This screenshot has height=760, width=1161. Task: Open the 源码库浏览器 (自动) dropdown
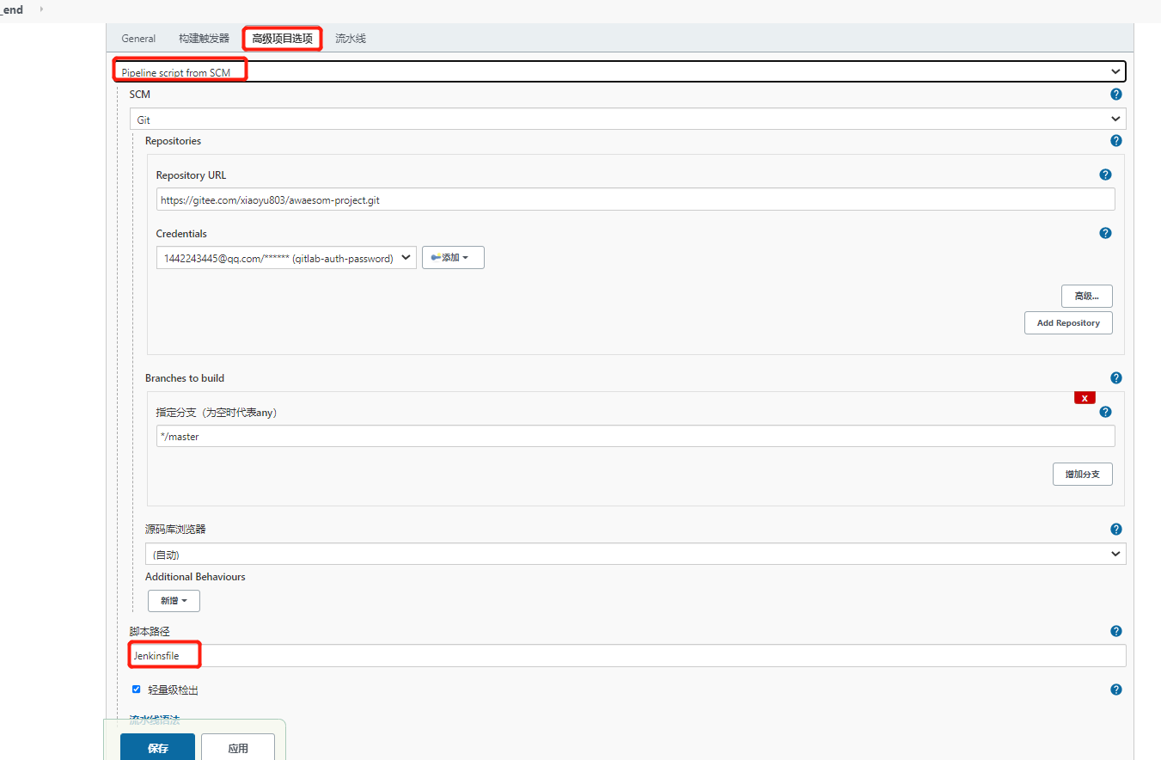[635, 554]
